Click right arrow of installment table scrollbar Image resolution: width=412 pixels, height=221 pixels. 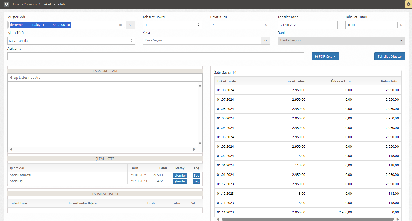coord(398,219)
